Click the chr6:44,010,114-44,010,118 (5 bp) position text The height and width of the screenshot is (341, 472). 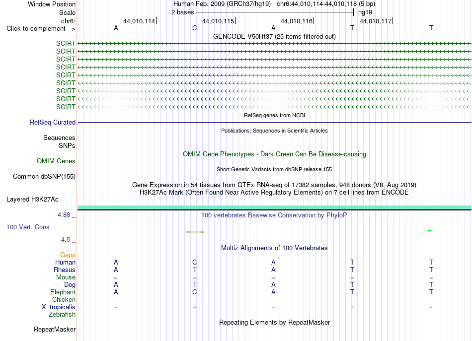pos(326,4)
